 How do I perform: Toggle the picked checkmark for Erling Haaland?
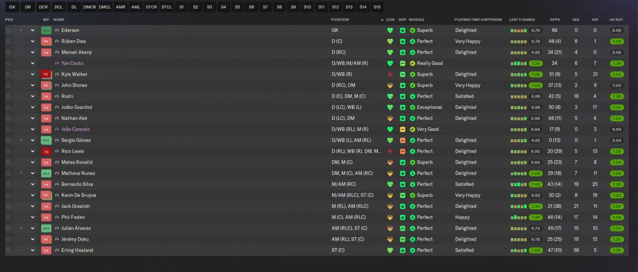[8, 250]
